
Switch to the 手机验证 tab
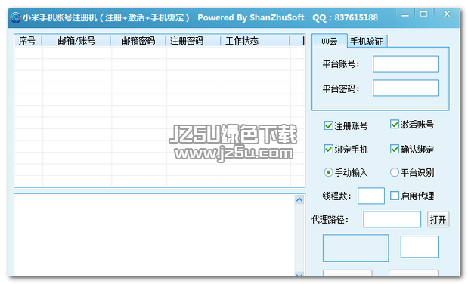click(x=367, y=42)
